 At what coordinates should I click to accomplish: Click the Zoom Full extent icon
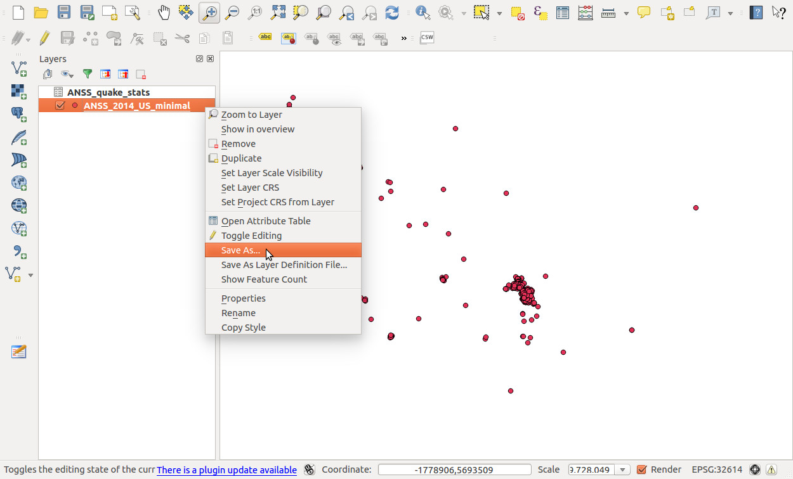click(278, 12)
